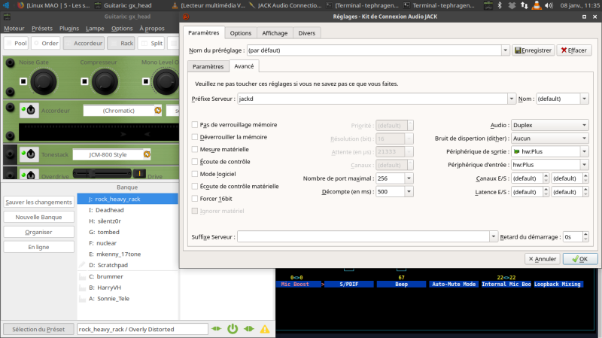602x338 pixels.
Task: Click the red X Effacer icon
Action: click(564, 50)
